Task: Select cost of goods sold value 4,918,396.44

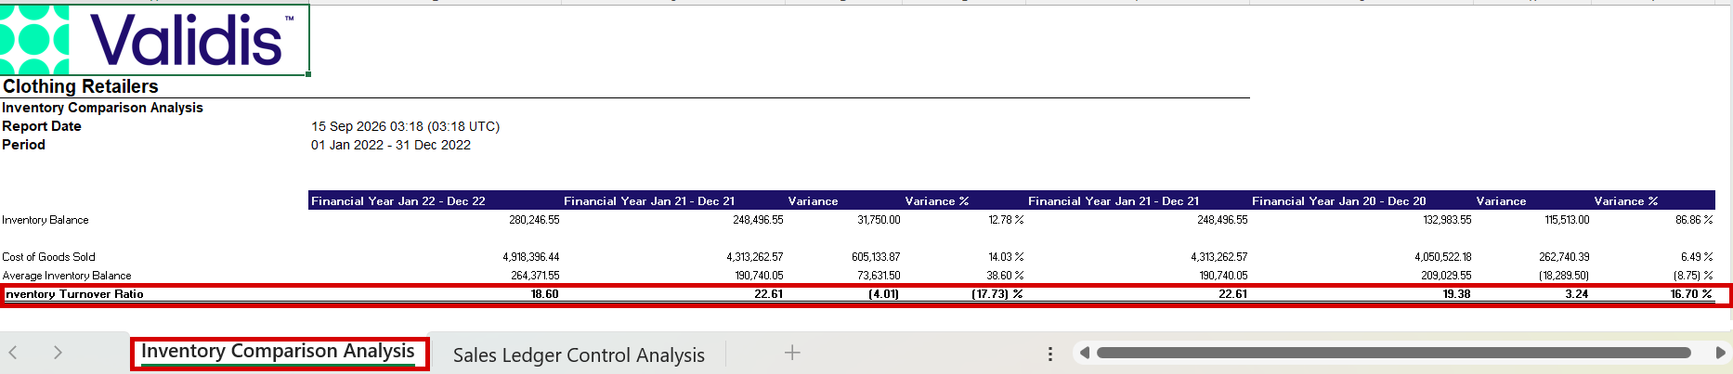Action: tap(531, 257)
